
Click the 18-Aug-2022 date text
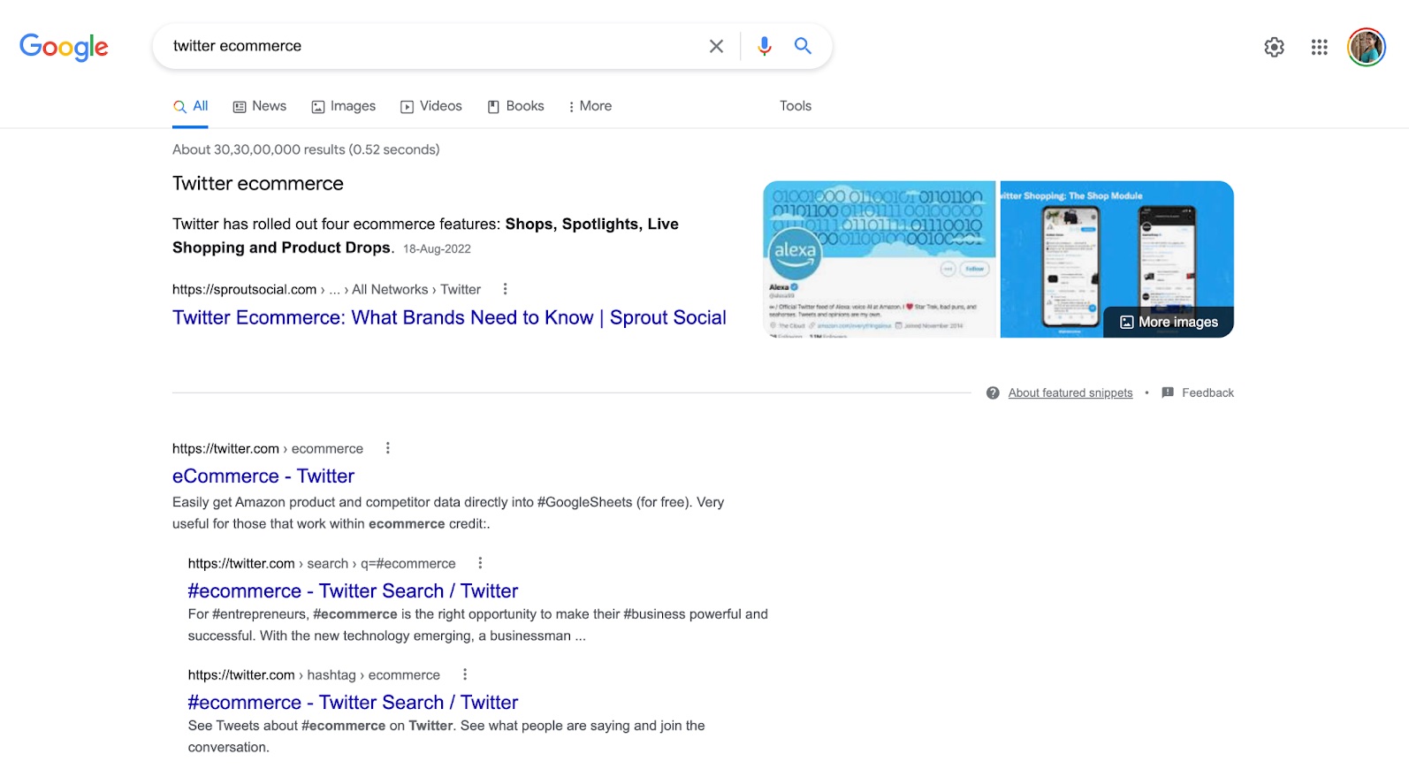(437, 249)
